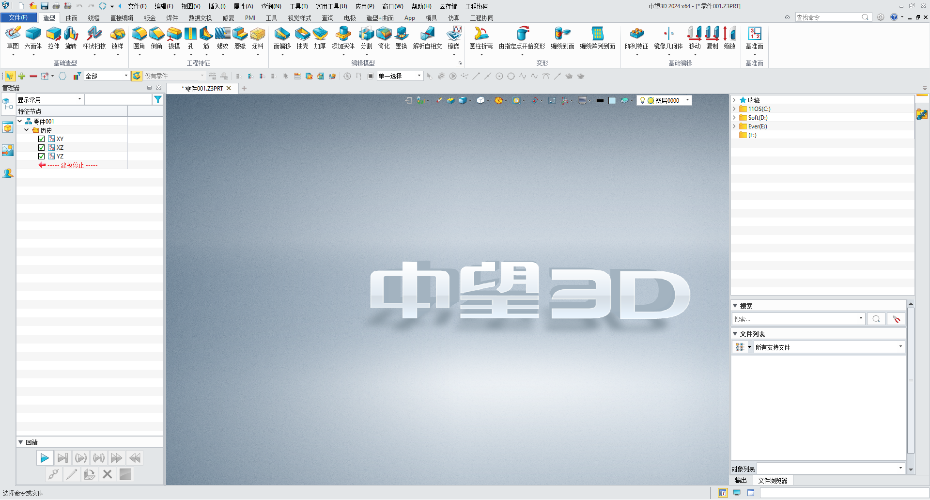Toggle the XY plane checkbox
The height and width of the screenshot is (500, 930).
(42, 139)
